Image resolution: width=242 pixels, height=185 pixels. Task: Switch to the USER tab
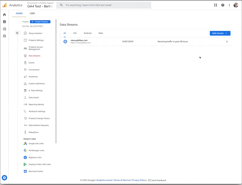[x=32, y=13]
